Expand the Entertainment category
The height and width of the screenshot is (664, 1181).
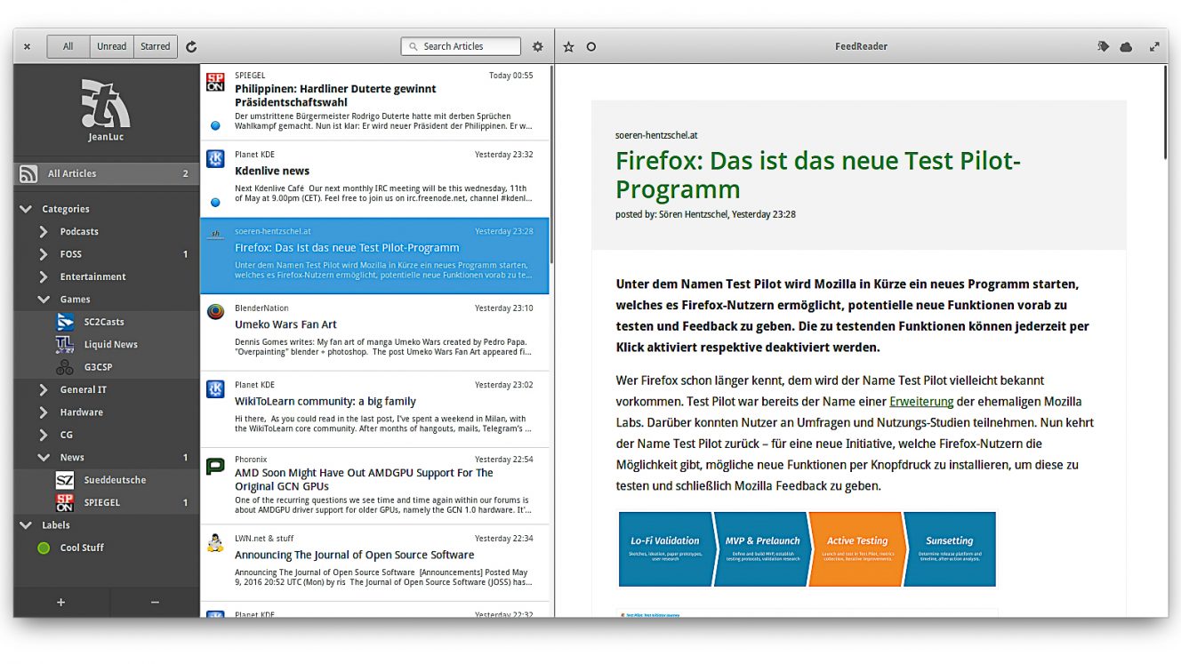[x=44, y=276]
